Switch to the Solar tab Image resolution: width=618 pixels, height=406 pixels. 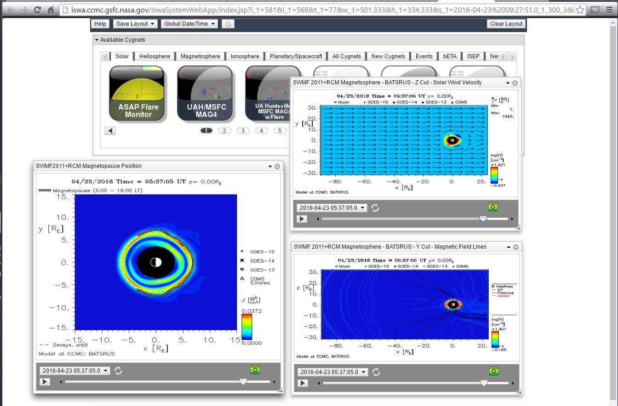tap(122, 56)
